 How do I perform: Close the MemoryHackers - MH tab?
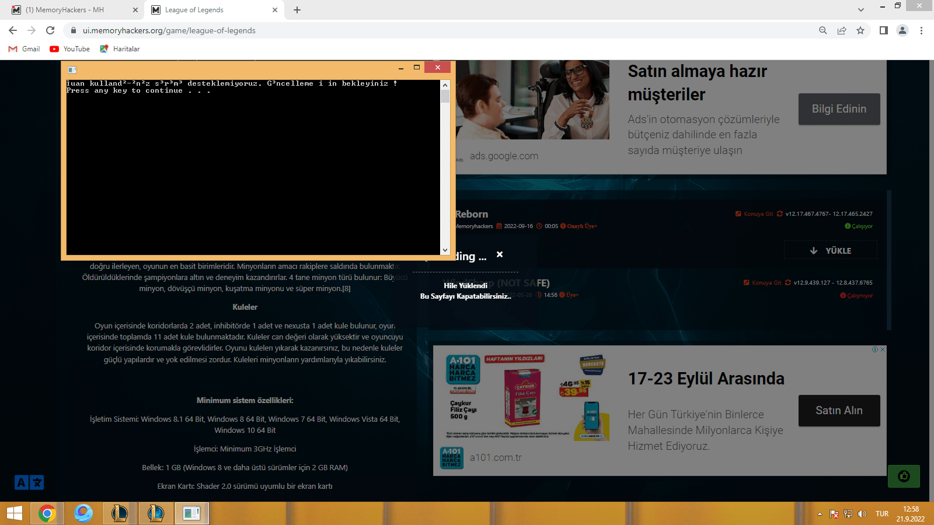135,10
